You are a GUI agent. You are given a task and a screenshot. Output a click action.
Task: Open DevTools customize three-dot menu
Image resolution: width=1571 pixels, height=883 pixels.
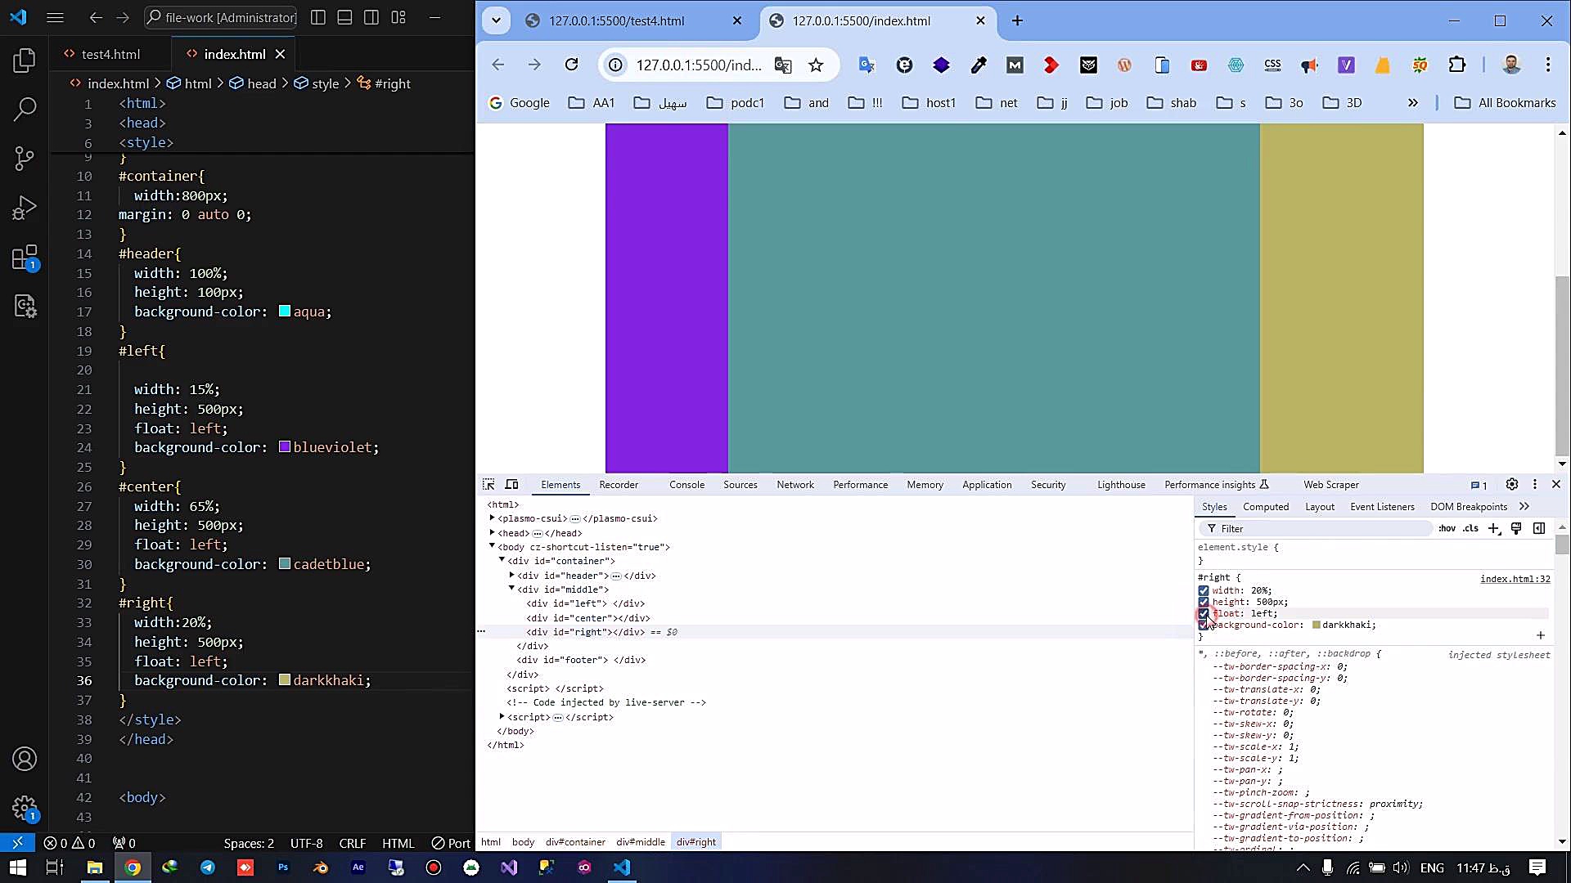[x=1535, y=484]
